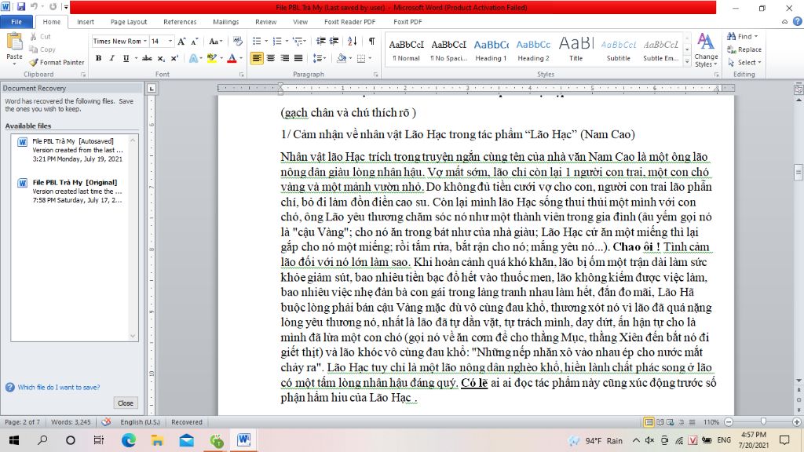Viewport: 804px width, 452px height.
Task: Open the Paragraph dialog box launcher
Action: pyautogui.click(x=376, y=75)
